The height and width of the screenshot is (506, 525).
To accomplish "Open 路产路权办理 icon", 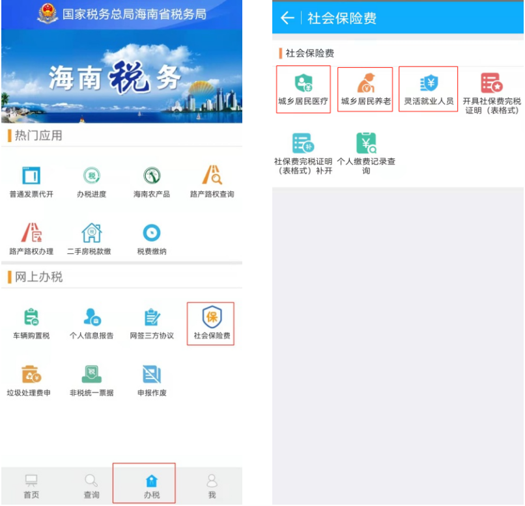I will click(x=31, y=232).
